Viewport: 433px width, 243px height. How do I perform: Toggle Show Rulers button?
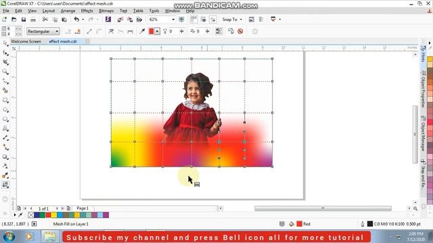193,20
